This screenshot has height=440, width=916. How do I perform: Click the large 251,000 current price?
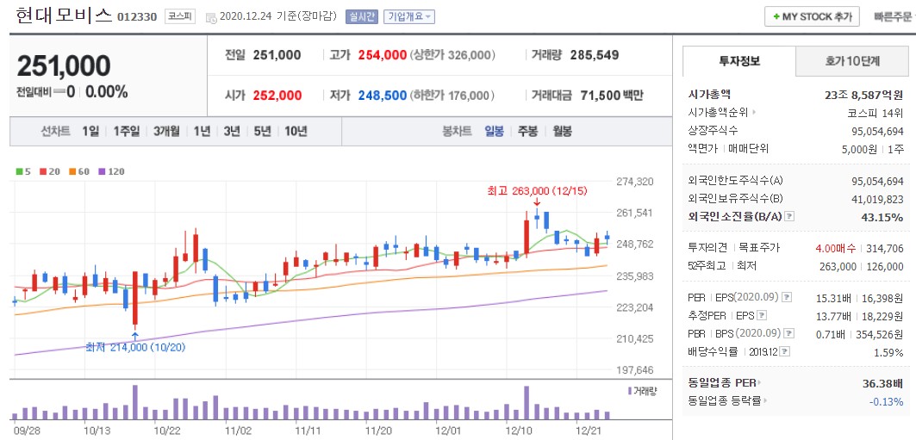click(x=64, y=66)
